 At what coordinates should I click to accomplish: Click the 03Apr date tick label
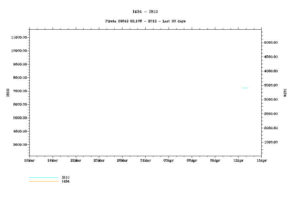[x=169, y=160]
